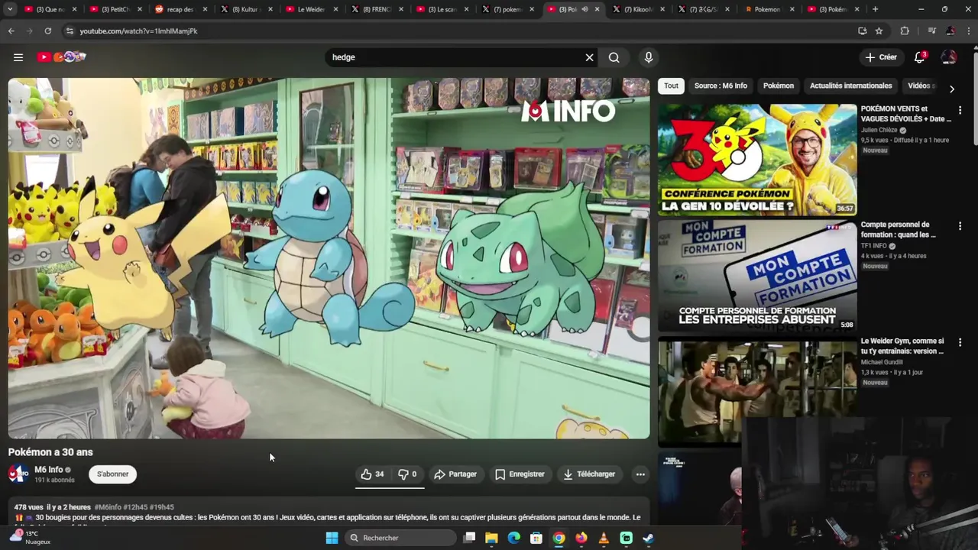Open weather widget 13°C Nuageux

31,538
